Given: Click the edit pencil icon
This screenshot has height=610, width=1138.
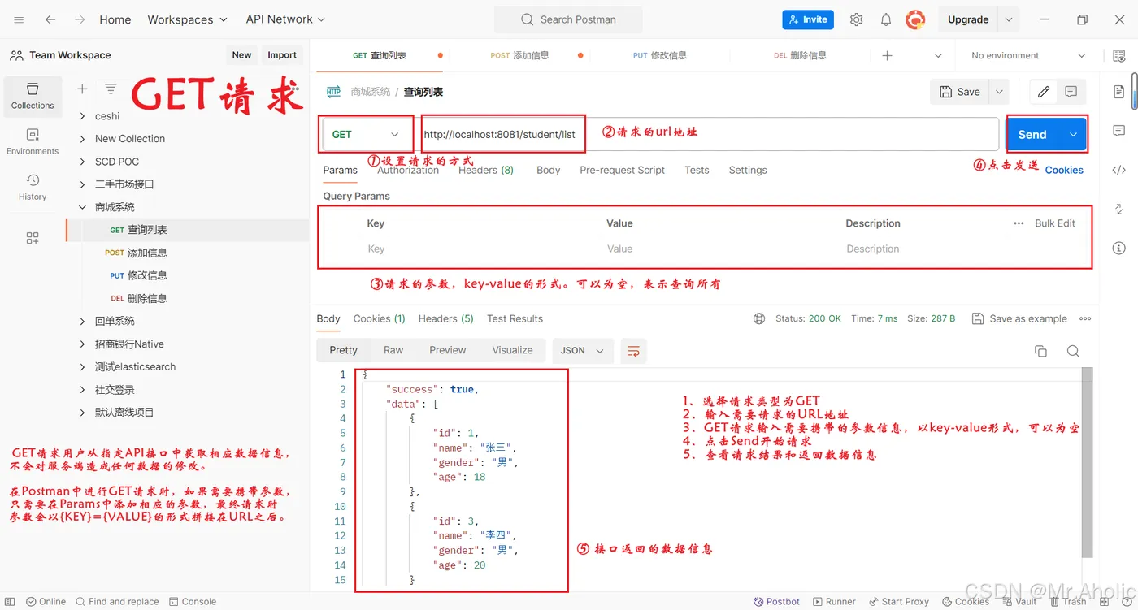Looking at the screenshot, I should (1044, 92).
